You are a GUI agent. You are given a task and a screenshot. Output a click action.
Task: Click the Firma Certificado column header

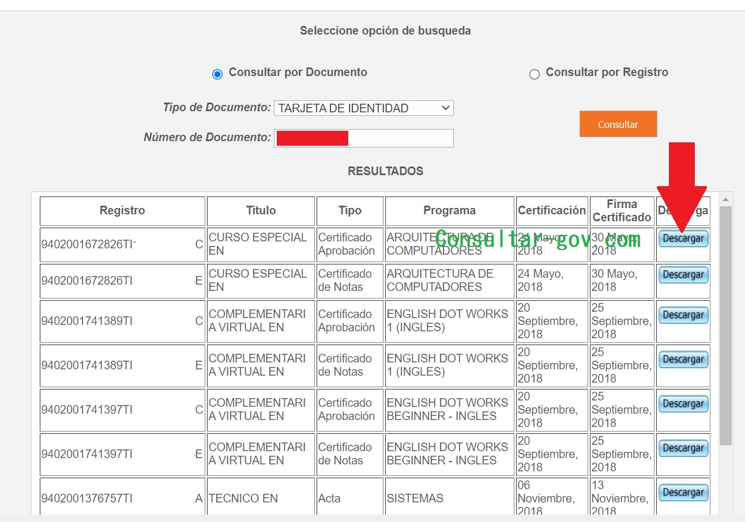[622, 211]
